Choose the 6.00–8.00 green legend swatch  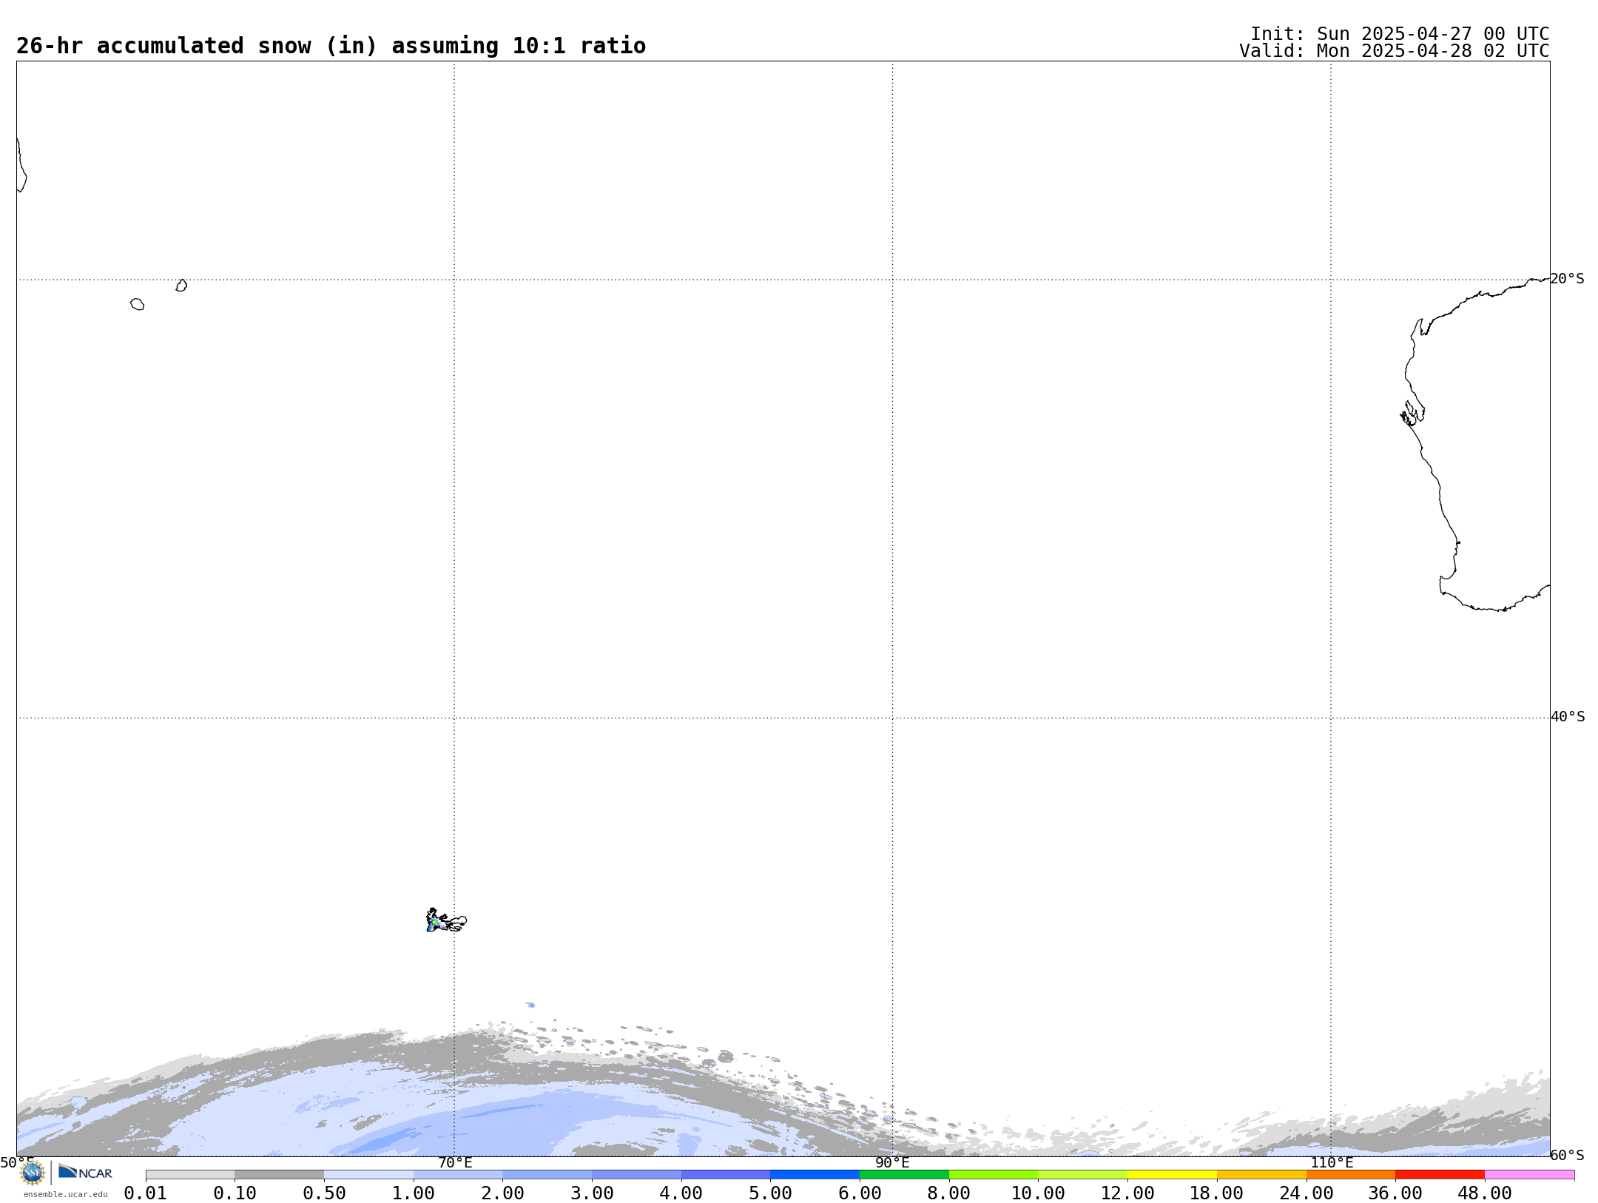pos(904,1175)
